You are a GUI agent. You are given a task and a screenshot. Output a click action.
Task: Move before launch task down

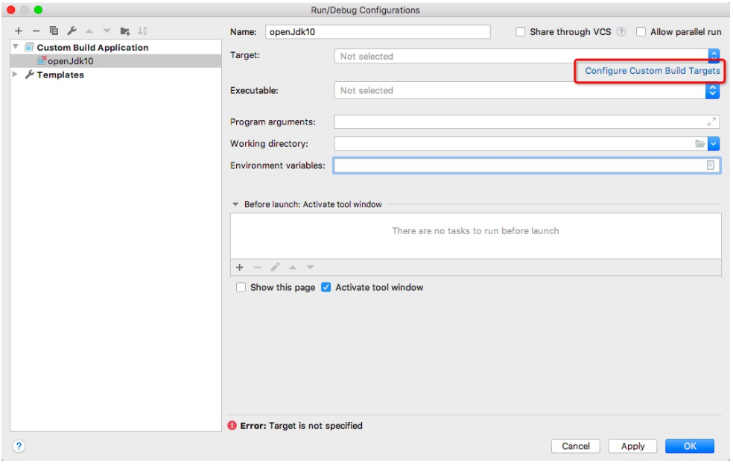coord(310,267)
